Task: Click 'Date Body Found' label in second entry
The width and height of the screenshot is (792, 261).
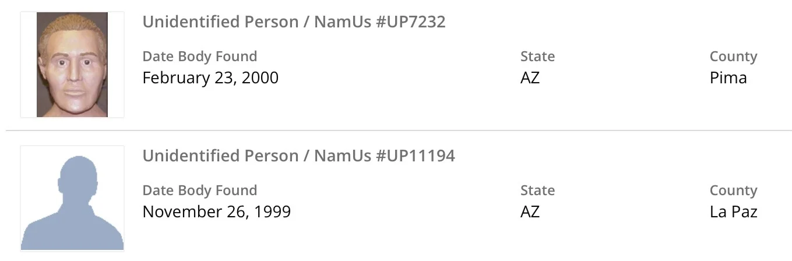Action: [x=199, y=191]
